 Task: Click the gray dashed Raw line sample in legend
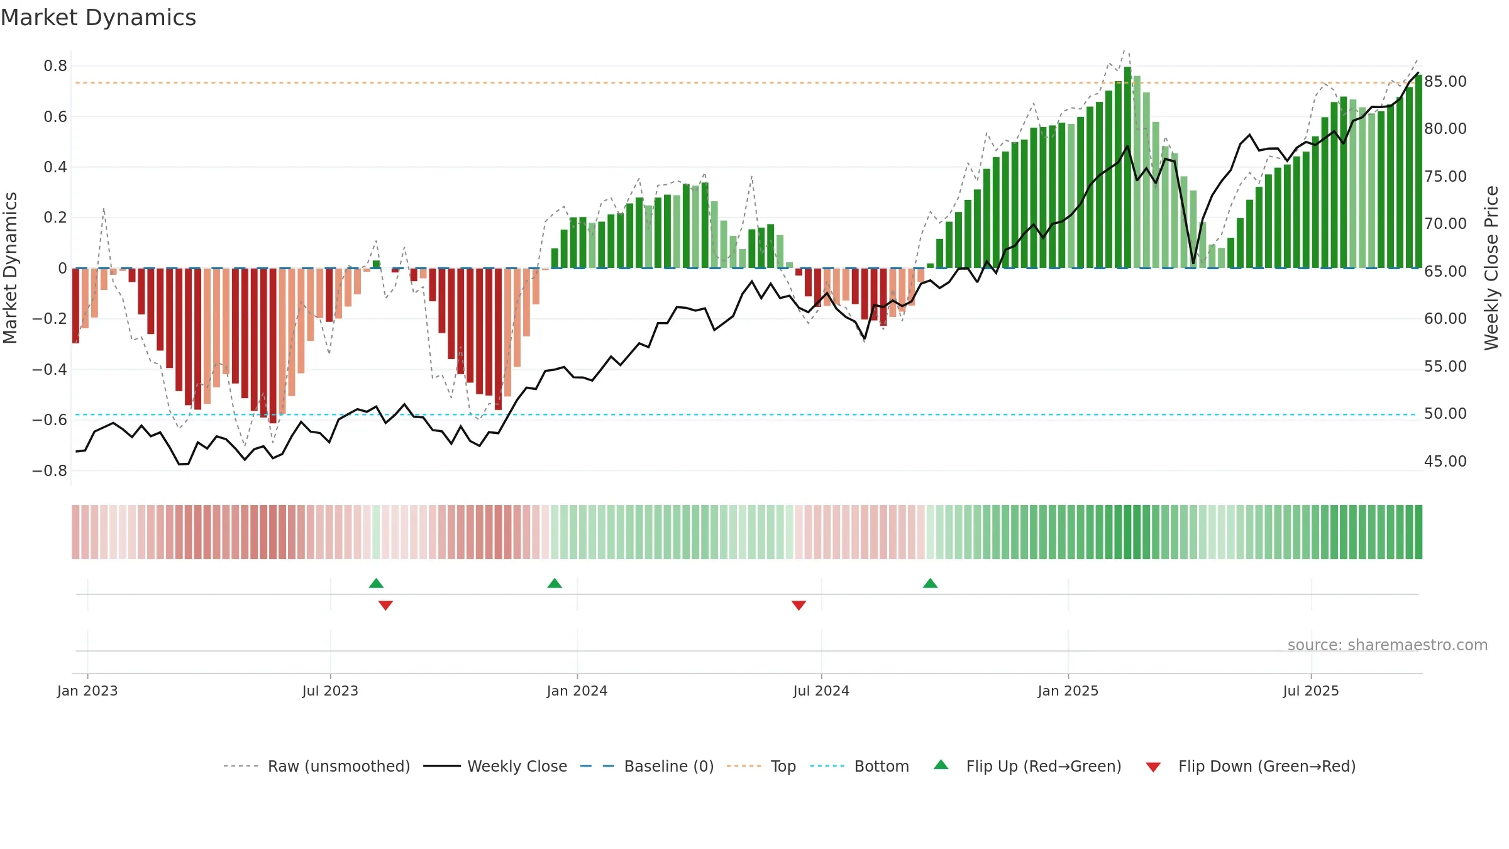[241, 766]
